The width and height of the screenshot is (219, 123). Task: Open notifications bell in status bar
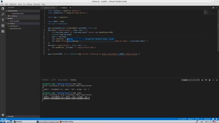(x=217, y=119)
